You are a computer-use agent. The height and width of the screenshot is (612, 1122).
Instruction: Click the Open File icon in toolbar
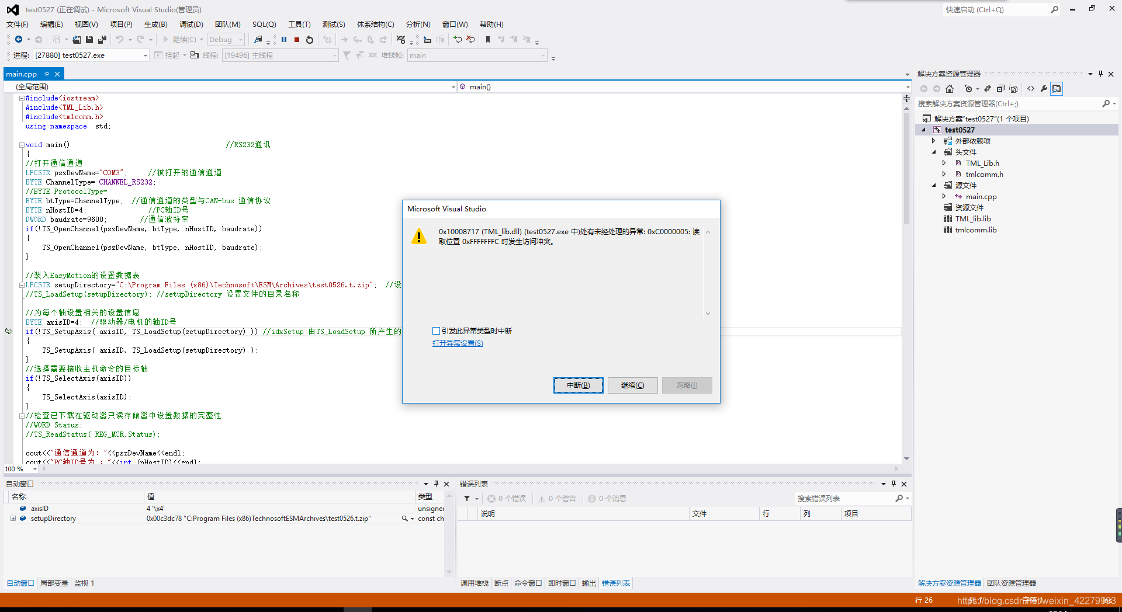coord(77,40)
